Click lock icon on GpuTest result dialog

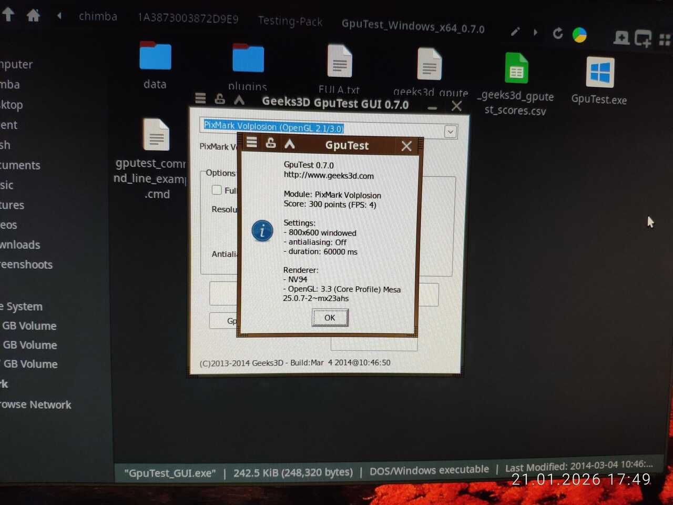(271, 143)
